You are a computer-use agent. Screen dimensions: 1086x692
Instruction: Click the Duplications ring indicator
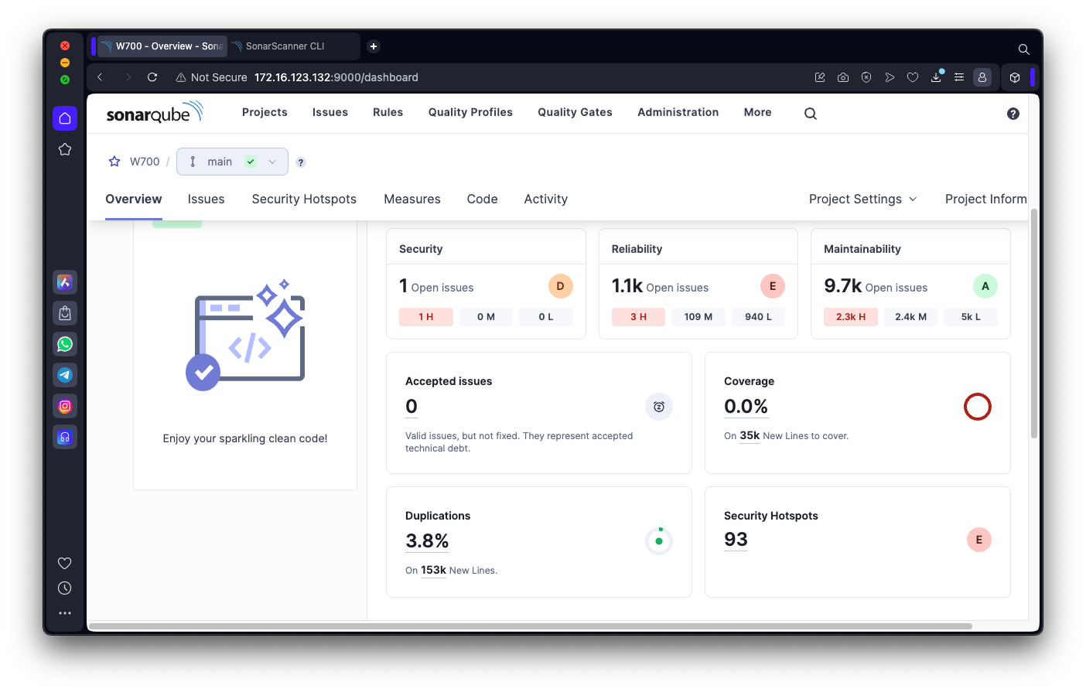point(659,541)
